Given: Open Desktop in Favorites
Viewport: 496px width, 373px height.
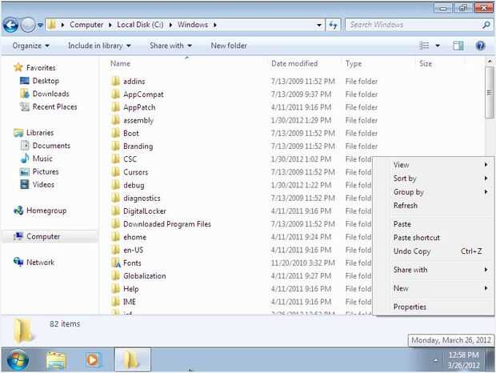Looking at the screenshot, I should 46,81.
